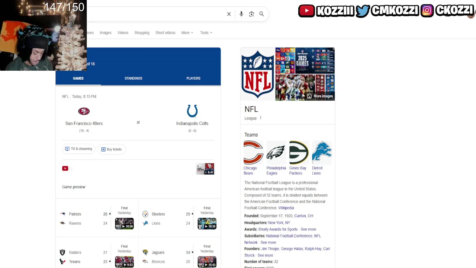Click the Indianapolis Colts team name
This screenshot has height=268, width=476.
(x=192, y=124)
